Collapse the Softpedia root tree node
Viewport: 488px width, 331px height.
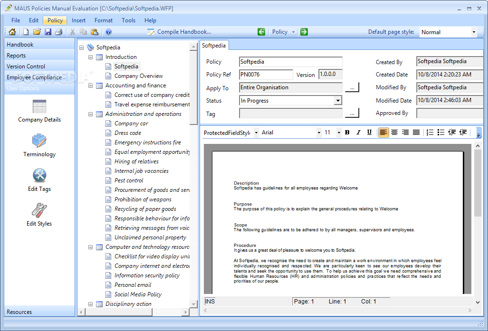[82, 47]
